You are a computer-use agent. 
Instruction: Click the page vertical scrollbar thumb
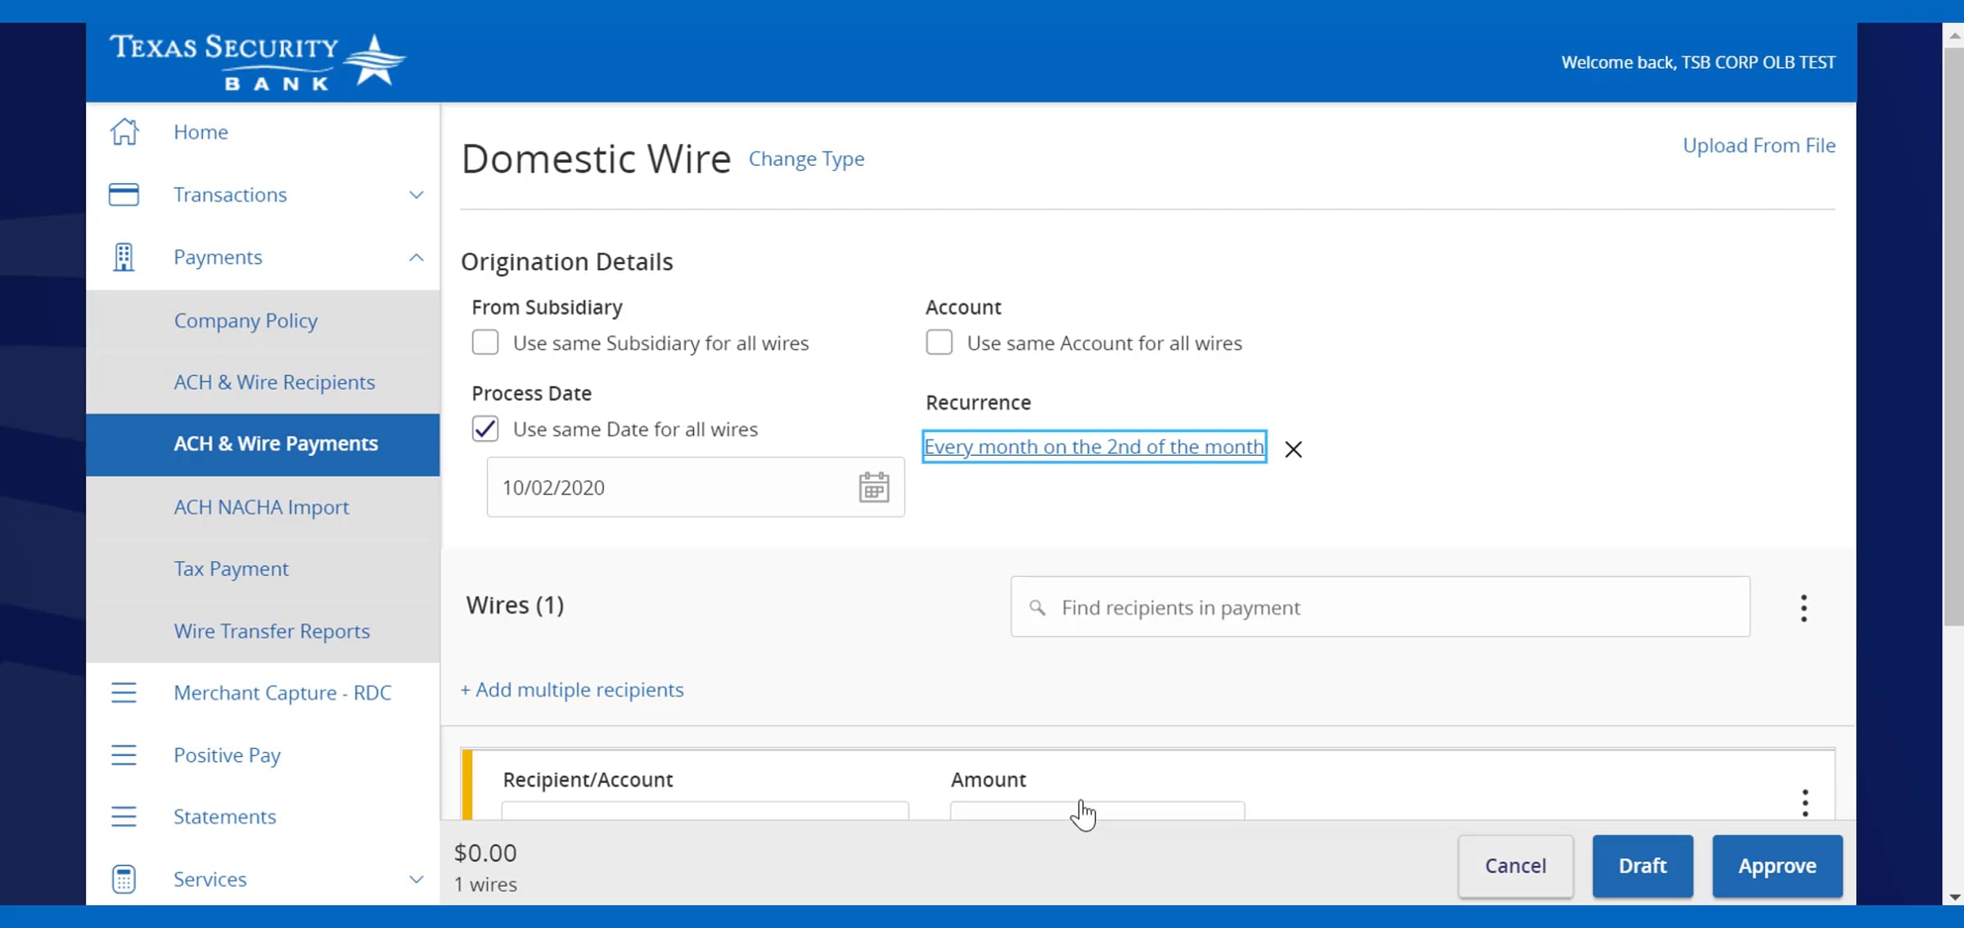[1953, 336]
